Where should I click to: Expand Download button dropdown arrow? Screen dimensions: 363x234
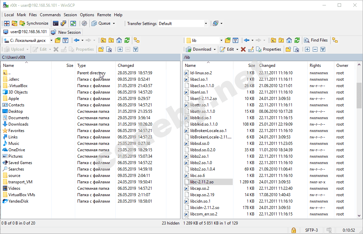[215, 49]
